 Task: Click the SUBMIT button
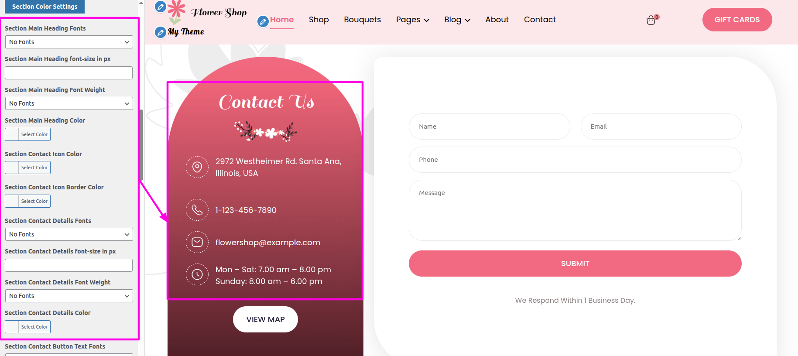575,264
